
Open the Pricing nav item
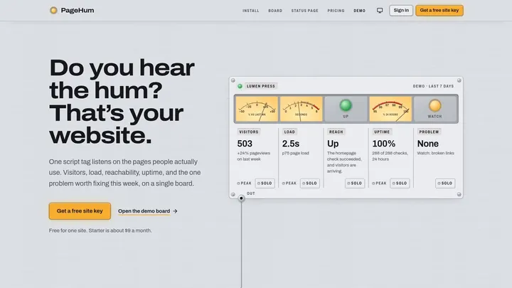pyautogui.click(x=336, y=11)
